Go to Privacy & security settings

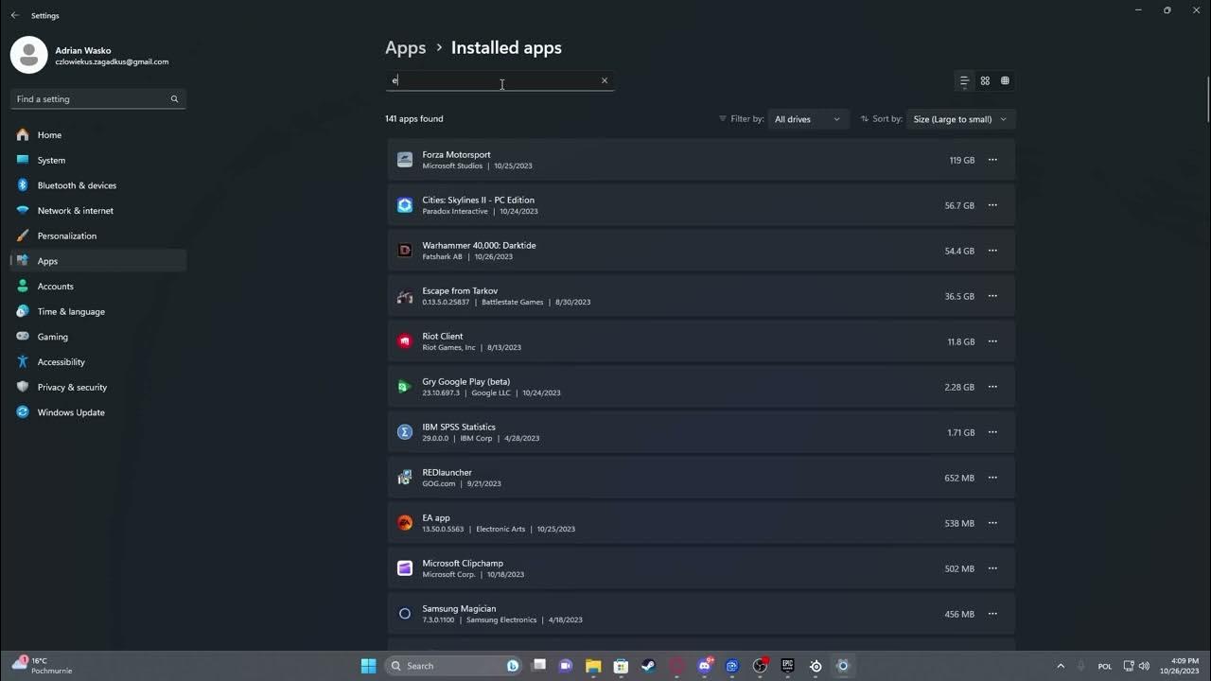click(x=98, y=387)
